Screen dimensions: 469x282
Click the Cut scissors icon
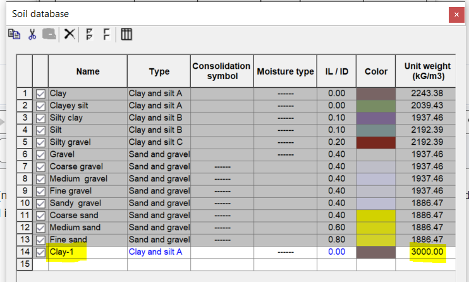click(32, 34)
